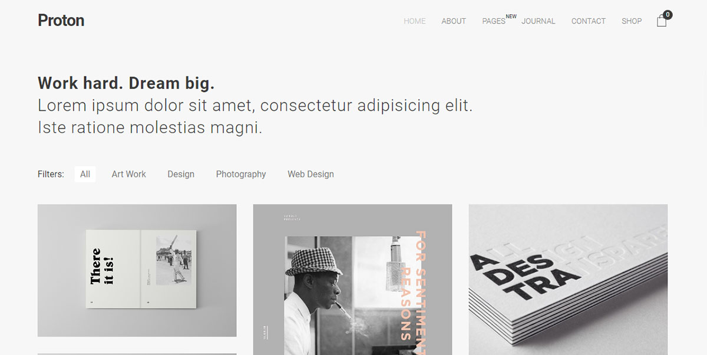Open the About page link
The width and height of the screenshot is (707, 355).
pos(454,21)
